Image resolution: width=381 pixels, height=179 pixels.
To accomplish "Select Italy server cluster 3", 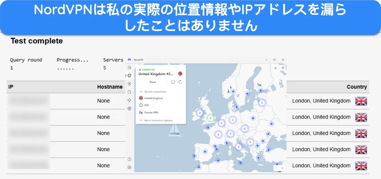I will [x=238, y=147].
